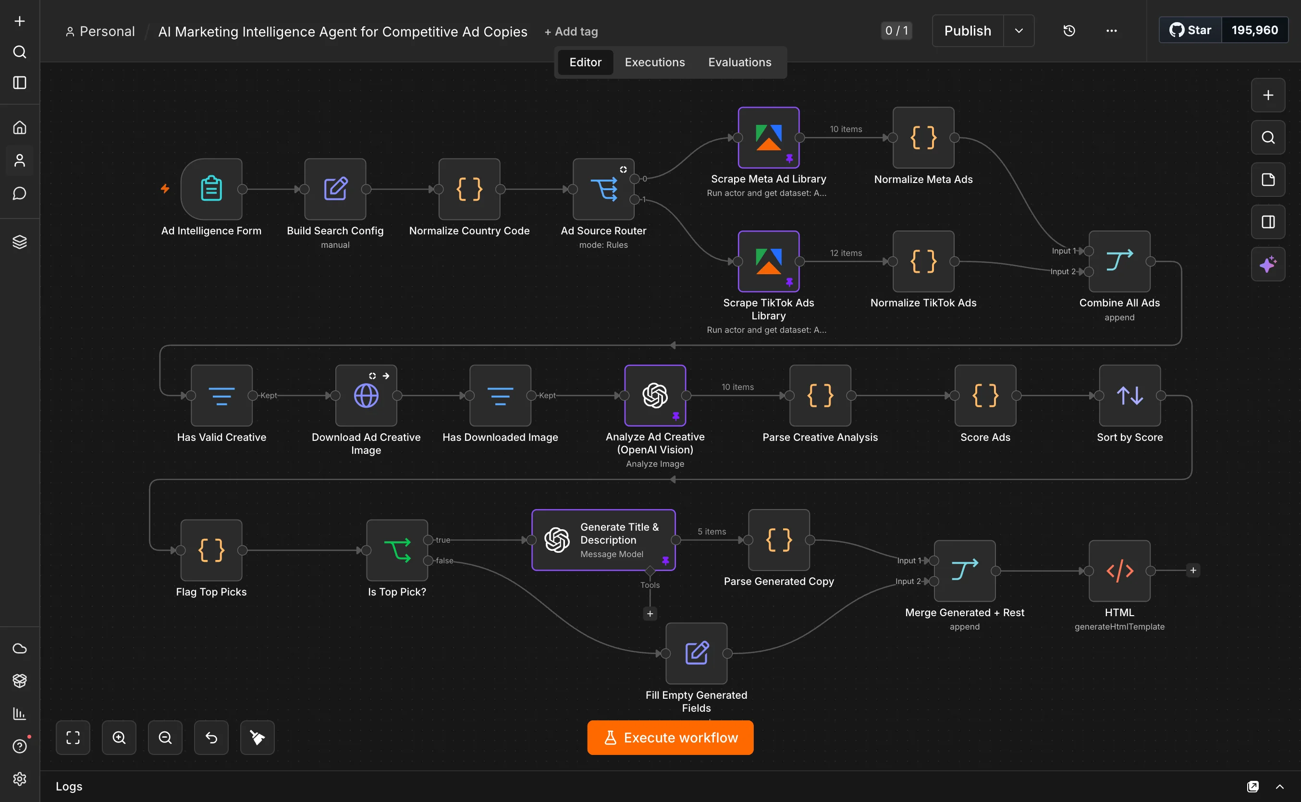Fit the workflow to view
The image size is (1301, 802).
[x=73, y=738]
